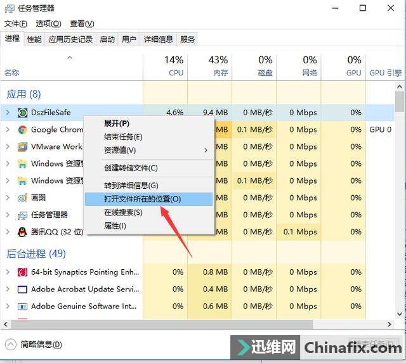Open the 选项(O) menu

coord(48,24)
